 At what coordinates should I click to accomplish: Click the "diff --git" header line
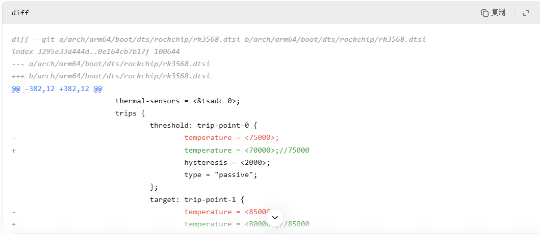[x=219, y=39]
